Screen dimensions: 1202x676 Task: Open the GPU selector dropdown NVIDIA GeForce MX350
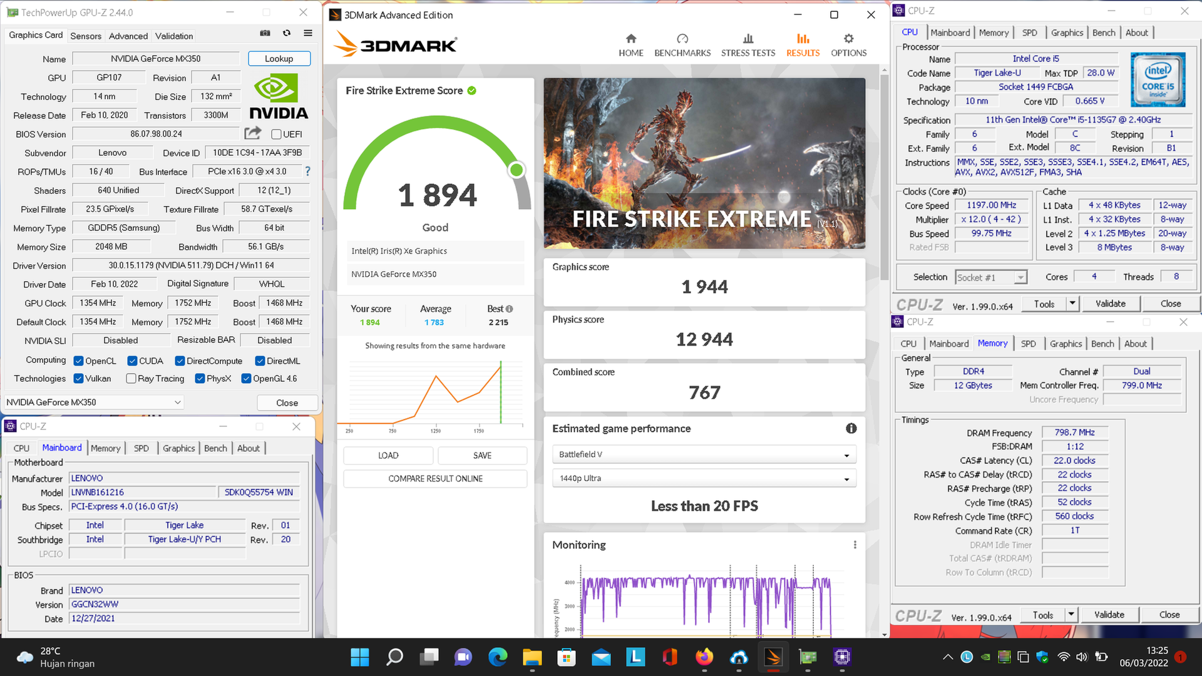tap(94, 402)
